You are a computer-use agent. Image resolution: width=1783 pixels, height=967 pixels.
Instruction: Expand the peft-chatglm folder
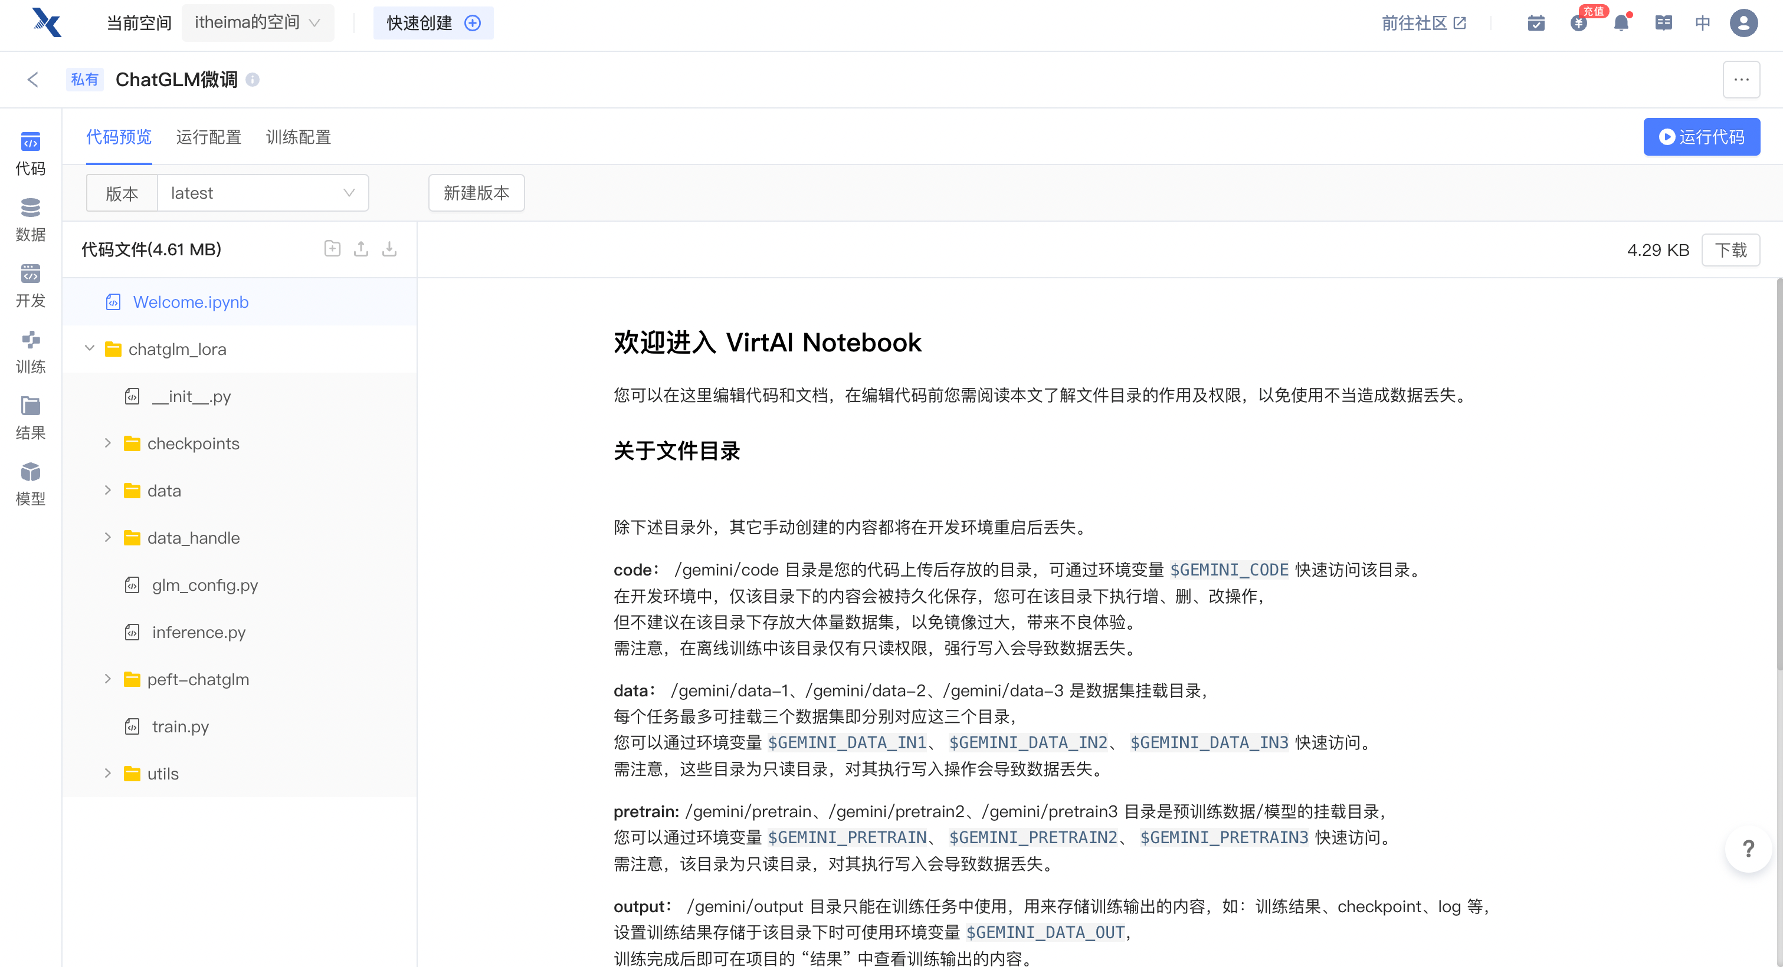point(108,679)
